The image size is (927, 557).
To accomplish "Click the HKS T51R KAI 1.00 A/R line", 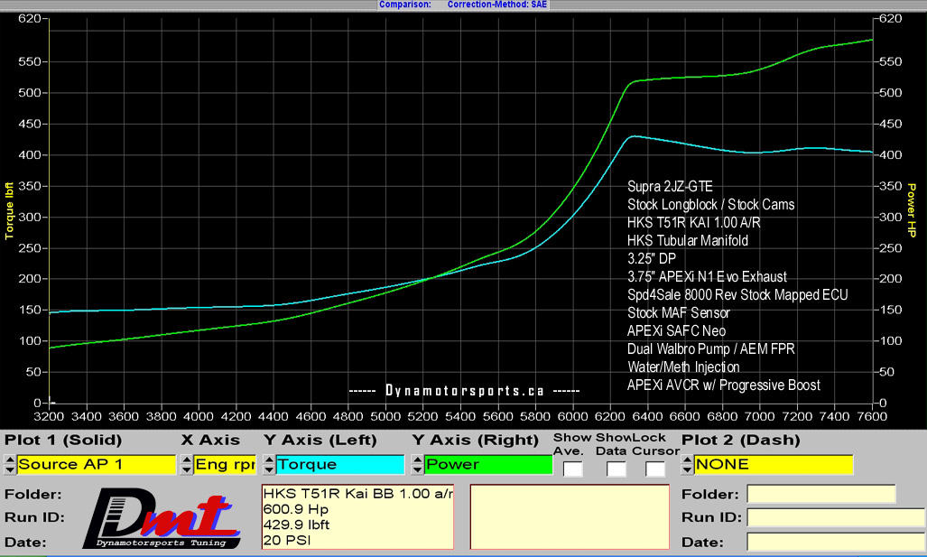I will point(693,223).
